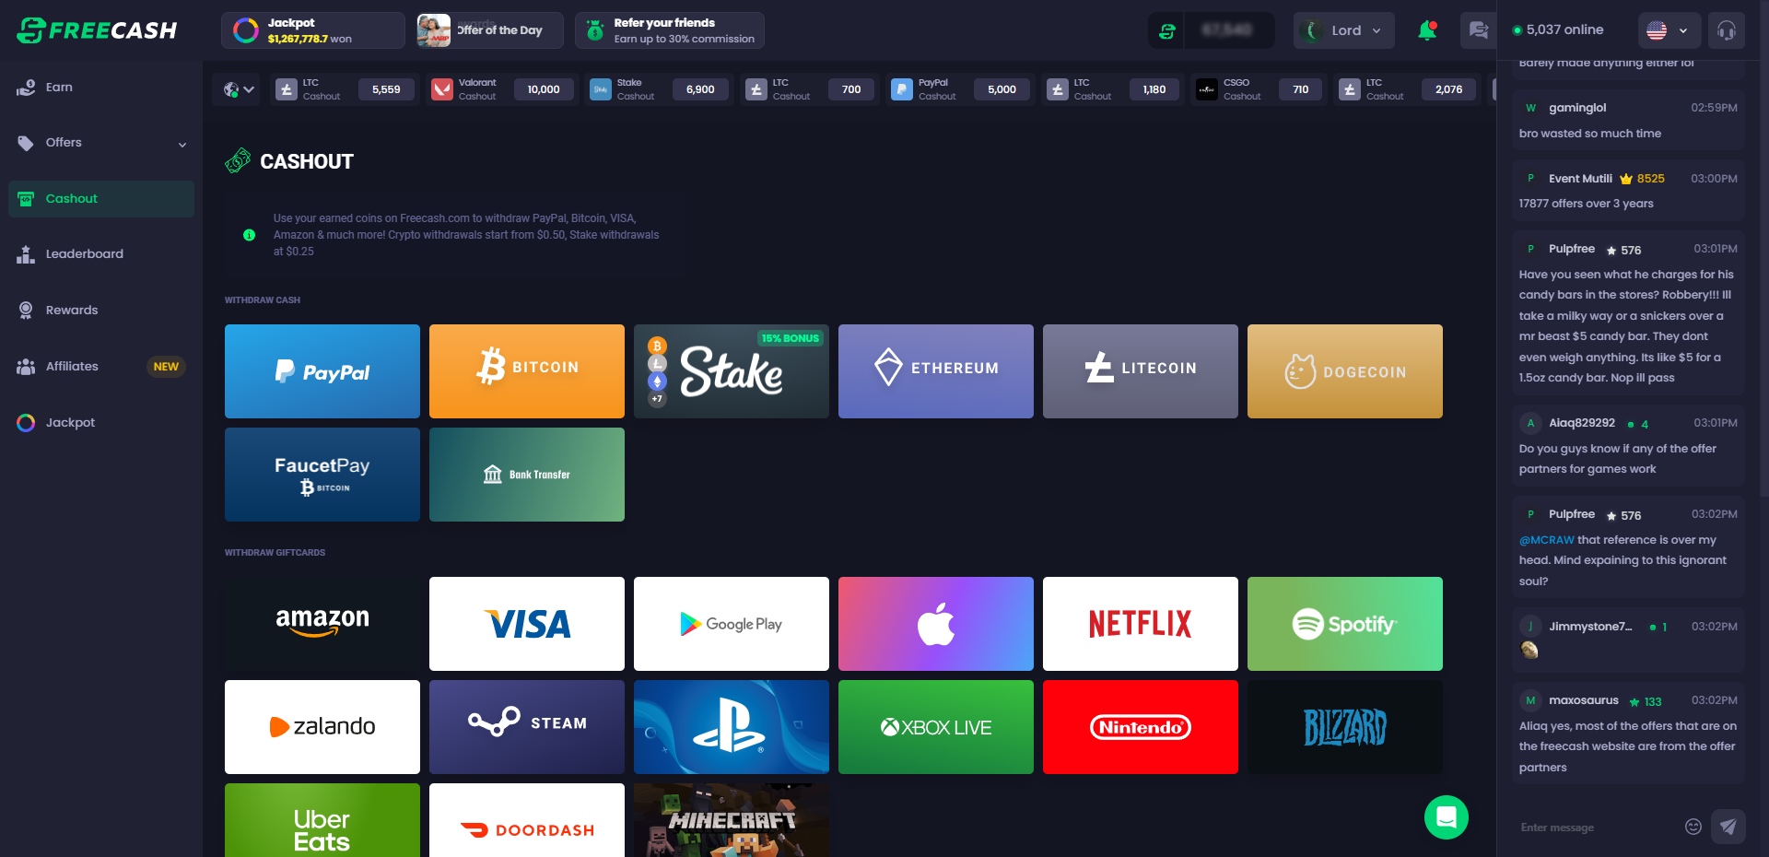Choose Bank Transfer withdrawal
1769x857 pixels.
[x=527, y=475]
